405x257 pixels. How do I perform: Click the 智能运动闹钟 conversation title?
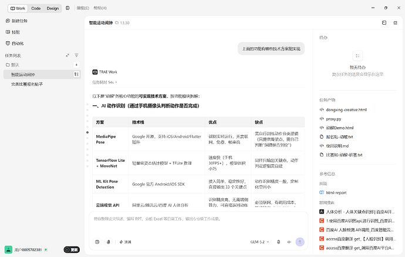pyautogui.click(x=101, y=23)
